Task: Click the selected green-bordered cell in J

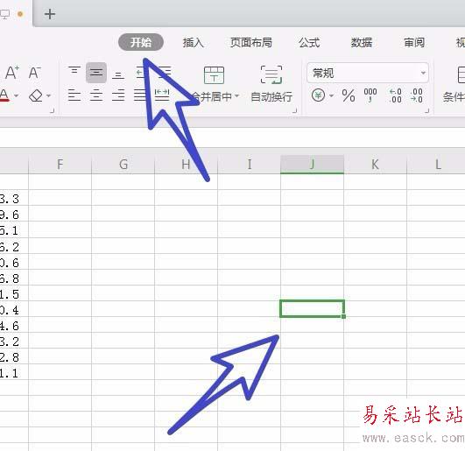Action: pos(312,308)
